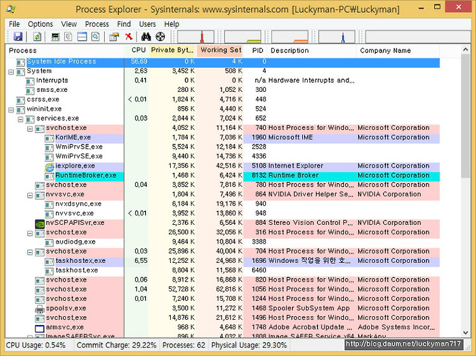
Task: Click the Process Explorer title bar app icon
Action: tap(11, 9)
